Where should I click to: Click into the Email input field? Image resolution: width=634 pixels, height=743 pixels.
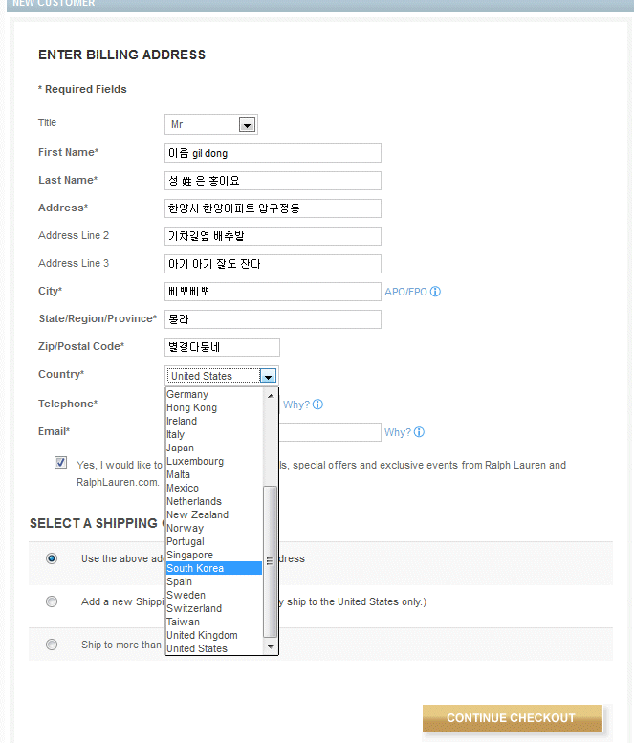330,432
